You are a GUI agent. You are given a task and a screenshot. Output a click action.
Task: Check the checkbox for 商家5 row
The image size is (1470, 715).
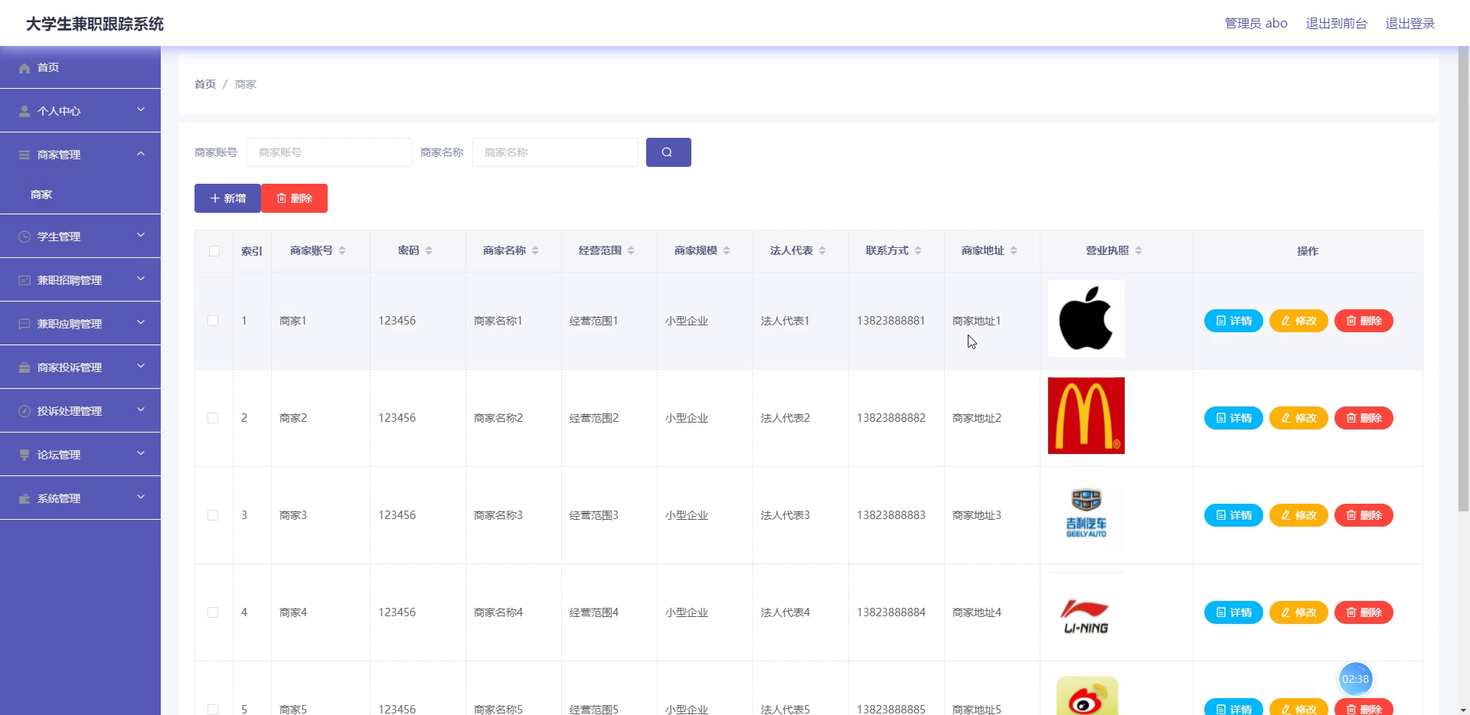click(213, 709)
